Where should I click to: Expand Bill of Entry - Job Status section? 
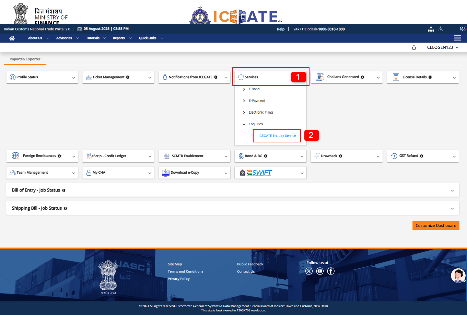[x=452, y=190]
